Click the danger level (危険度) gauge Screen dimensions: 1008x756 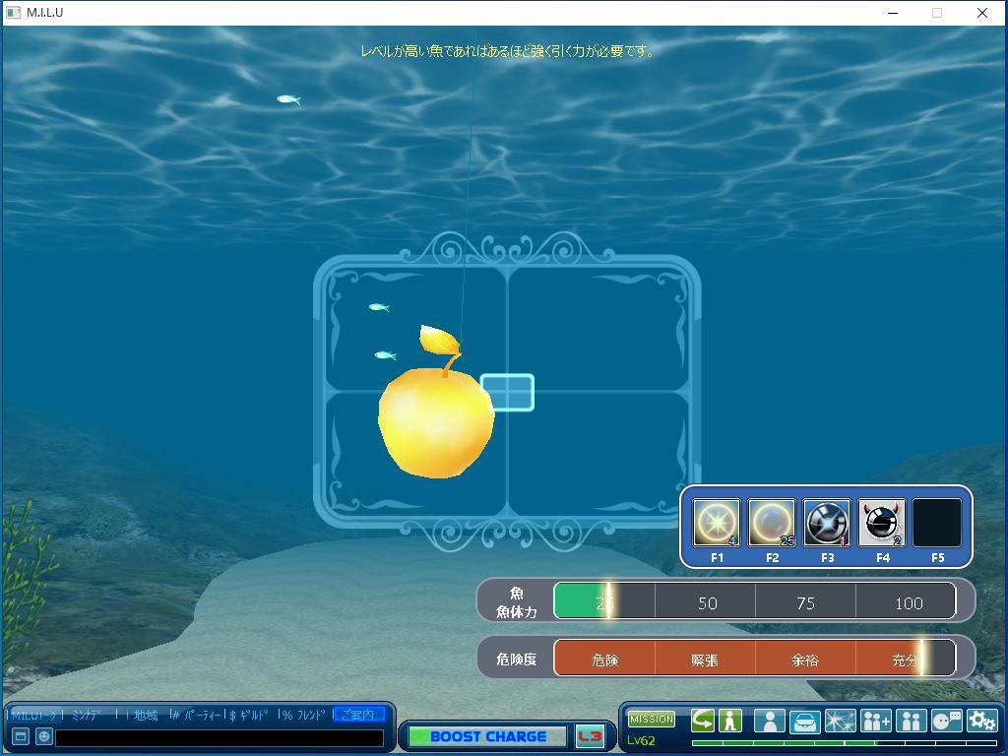755,658
